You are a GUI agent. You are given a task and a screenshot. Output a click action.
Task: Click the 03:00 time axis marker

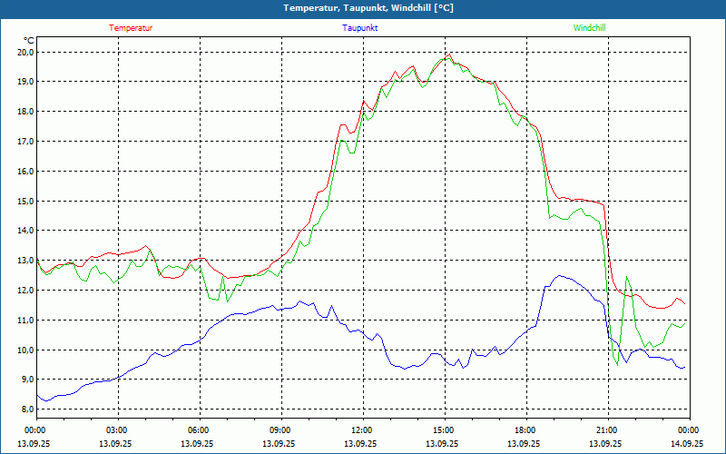(117, 430)
